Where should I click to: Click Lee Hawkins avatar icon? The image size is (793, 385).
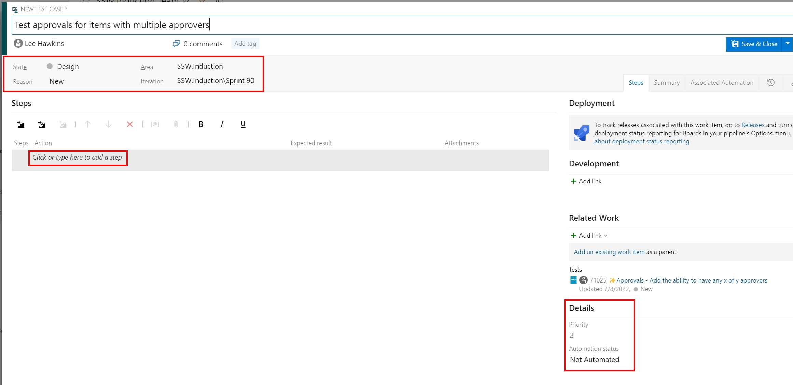click(x=18, y=43)
